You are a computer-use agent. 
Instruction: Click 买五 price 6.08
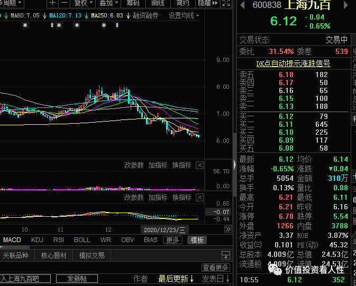286,148
